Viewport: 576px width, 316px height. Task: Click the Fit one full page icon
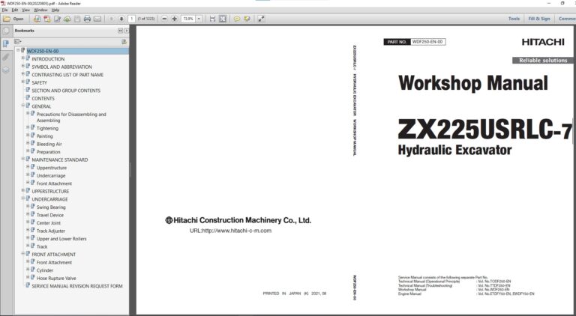(x=223, y=19)
